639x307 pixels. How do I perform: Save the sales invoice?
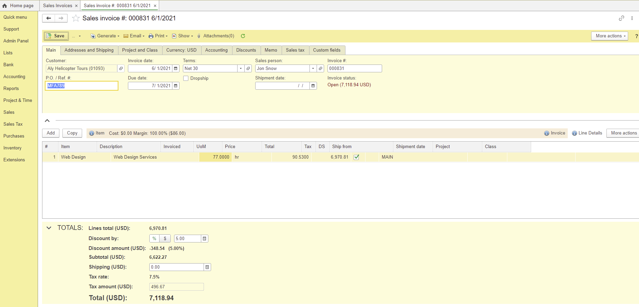coord(56,36)
